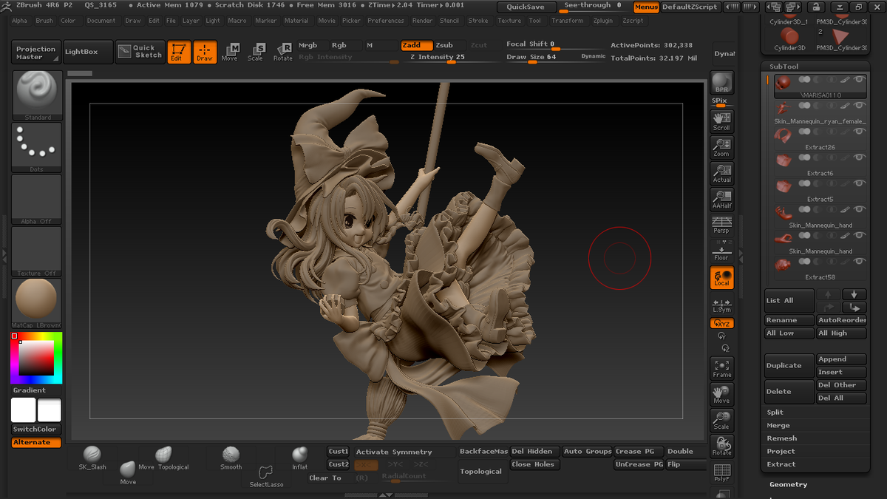Open Quick Sketch
887x499 pixels.
[x=140, y=52]
